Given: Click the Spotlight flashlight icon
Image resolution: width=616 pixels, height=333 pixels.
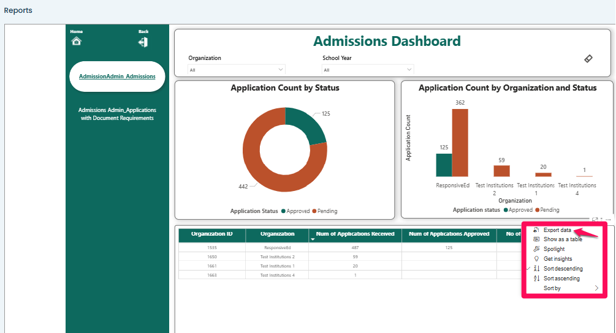Looking at the screenshot, I should pos(536,249).
